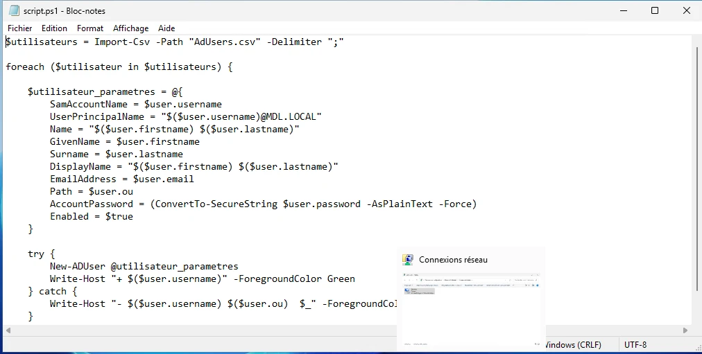Open the Connexions réseau window thumbnail

(x=472, y=309)
